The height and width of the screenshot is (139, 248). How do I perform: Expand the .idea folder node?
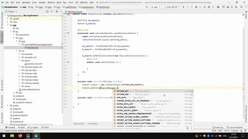(8, 22)
